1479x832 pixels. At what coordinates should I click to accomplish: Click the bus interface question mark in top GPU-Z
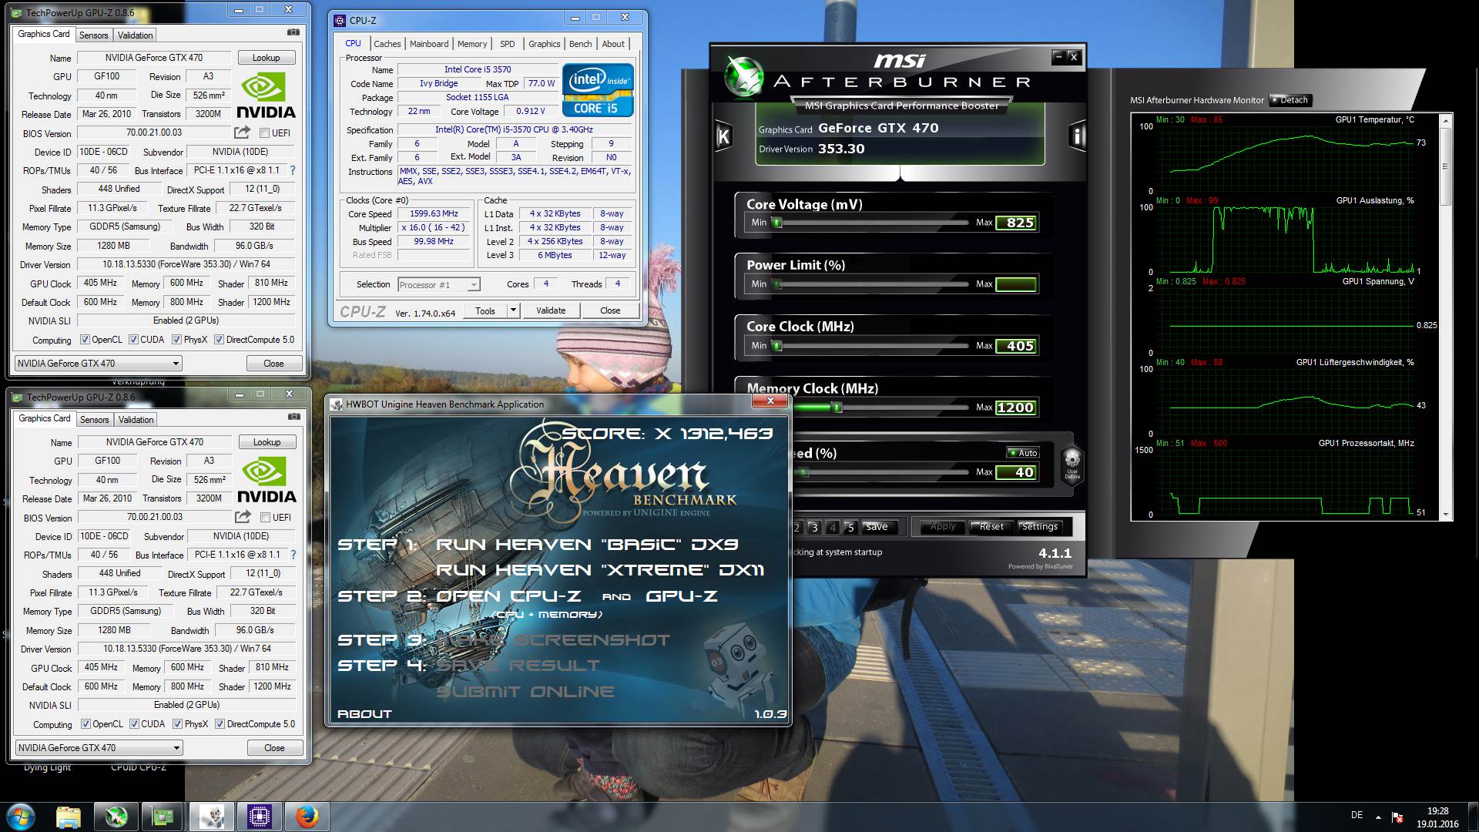(292, 170)
